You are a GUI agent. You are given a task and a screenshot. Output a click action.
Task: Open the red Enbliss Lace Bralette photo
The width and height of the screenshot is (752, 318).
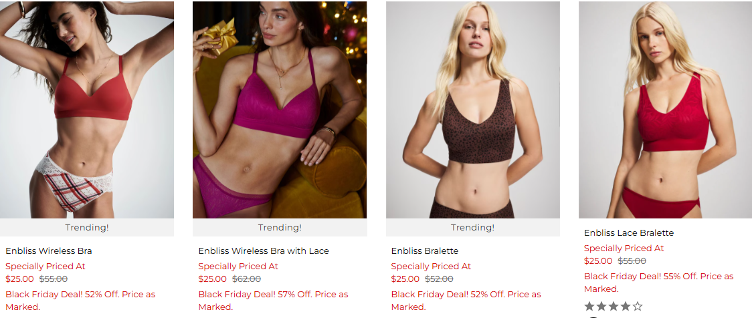coord(665,110)
